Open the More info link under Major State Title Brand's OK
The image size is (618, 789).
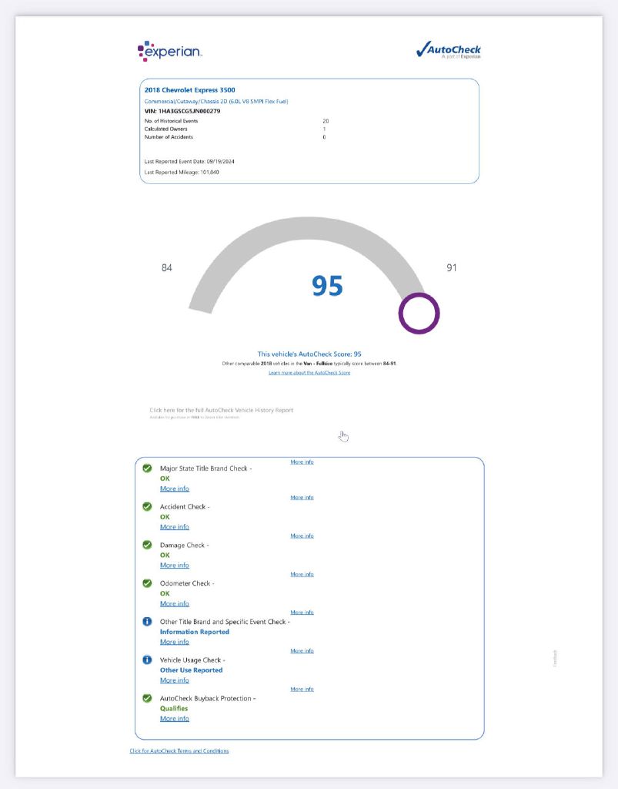tap(175, 489)
